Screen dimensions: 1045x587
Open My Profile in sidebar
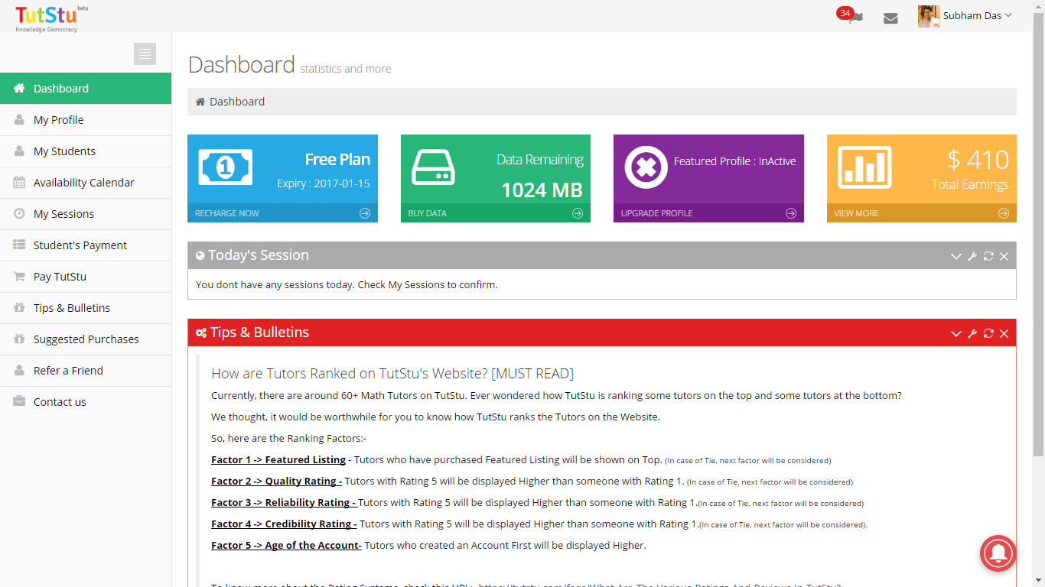(86, 120)
